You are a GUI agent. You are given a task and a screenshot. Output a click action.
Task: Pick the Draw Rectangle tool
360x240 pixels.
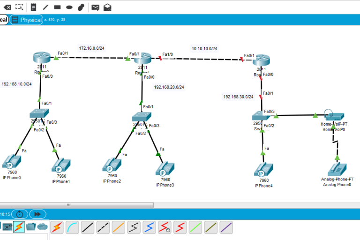tap(57, 7)
